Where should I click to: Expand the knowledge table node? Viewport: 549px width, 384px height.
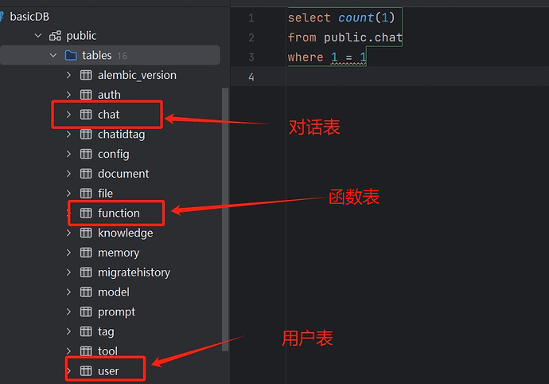pyautogui.click(x=68, y=233)
